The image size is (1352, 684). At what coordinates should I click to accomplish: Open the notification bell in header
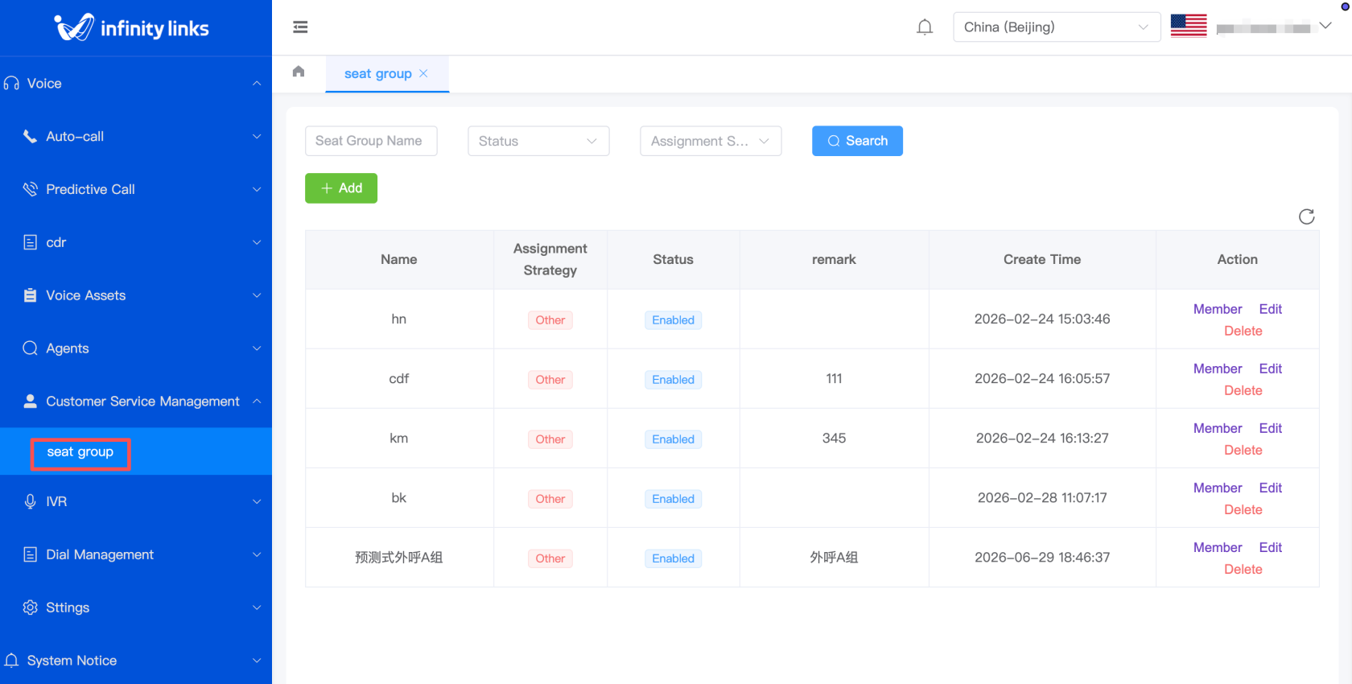(x=925, y=27)
